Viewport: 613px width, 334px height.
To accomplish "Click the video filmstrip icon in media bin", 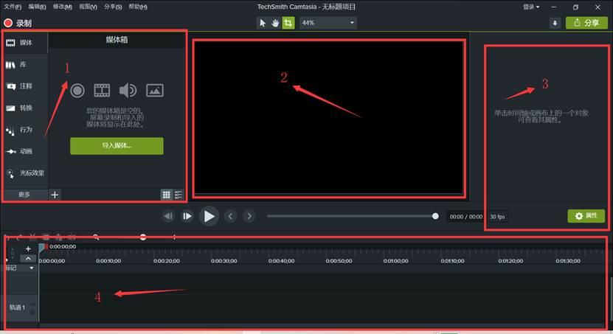I will click(102, 91).
